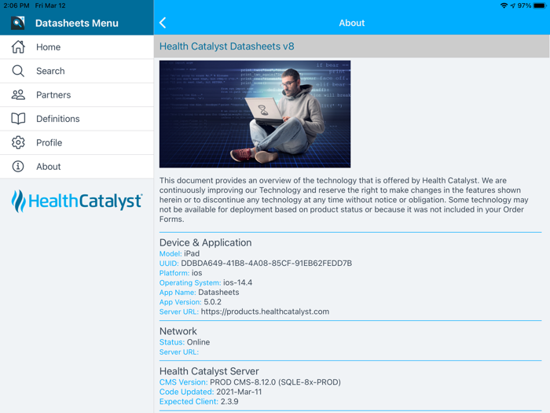This screenshot has width=550, height=413.
Task: Open Profile menu item
Action: 77,142
